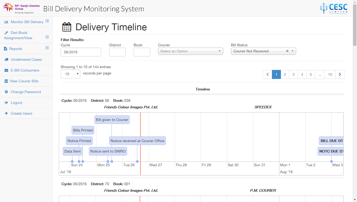357x202 pixels.
Task: Open the Bill Status dropdown arrow
Action: 292,51
